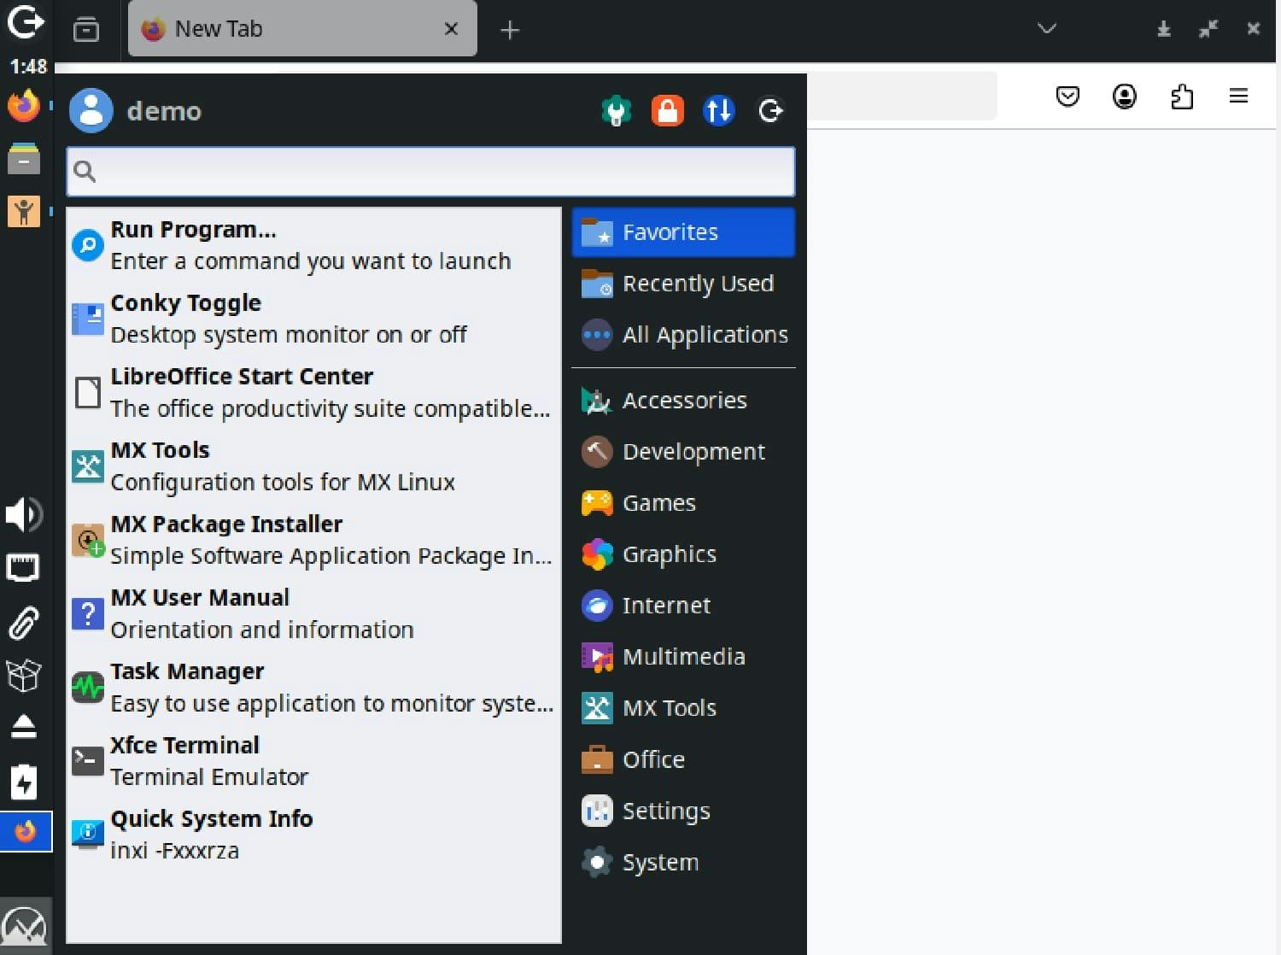The height and width of the screenshot is (955, 1281).
Task: Launch Task Manager from favorites
Action: 313,687
